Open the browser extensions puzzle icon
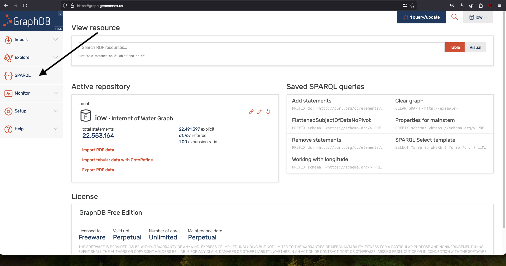Viewport: 506px width, 266px height. (481, 6)
